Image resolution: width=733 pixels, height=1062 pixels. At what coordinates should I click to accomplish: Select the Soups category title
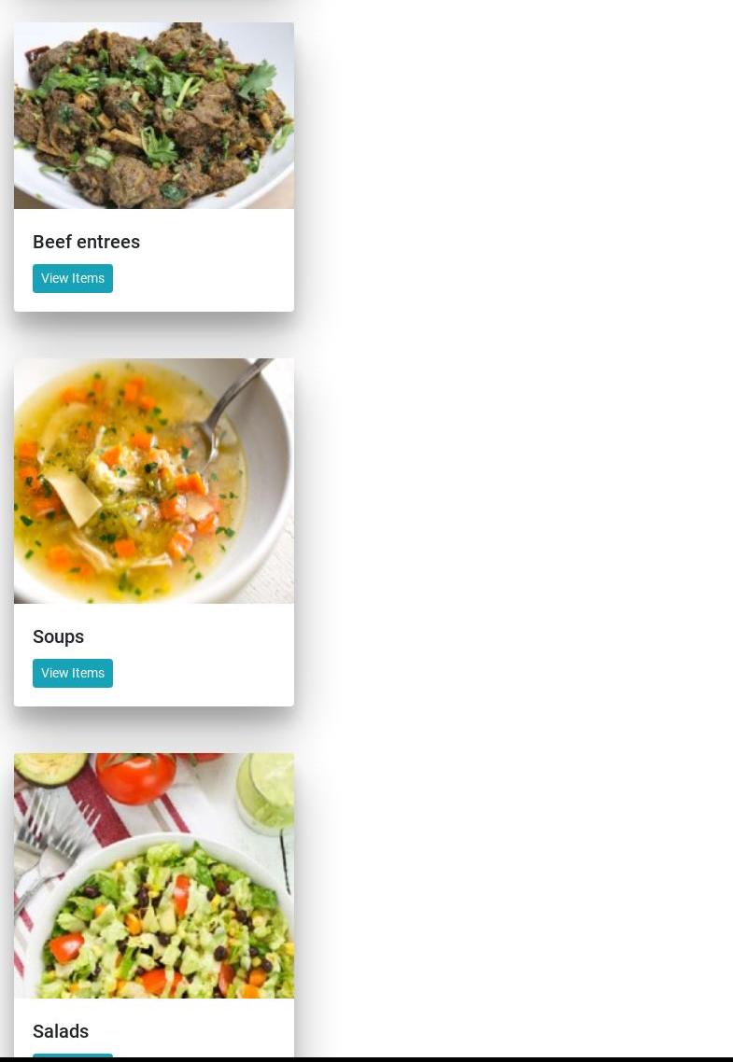pyautogui.click(x=58, y=636)
